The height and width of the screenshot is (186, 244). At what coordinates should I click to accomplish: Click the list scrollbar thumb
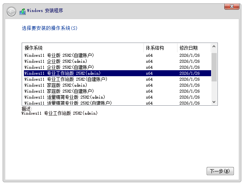point(214,66)
